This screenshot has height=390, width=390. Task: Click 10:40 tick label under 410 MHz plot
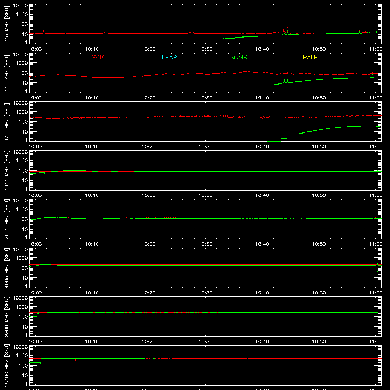tap(262, 98)
